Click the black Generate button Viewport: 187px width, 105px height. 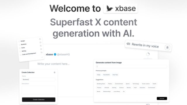pos(162,99)
